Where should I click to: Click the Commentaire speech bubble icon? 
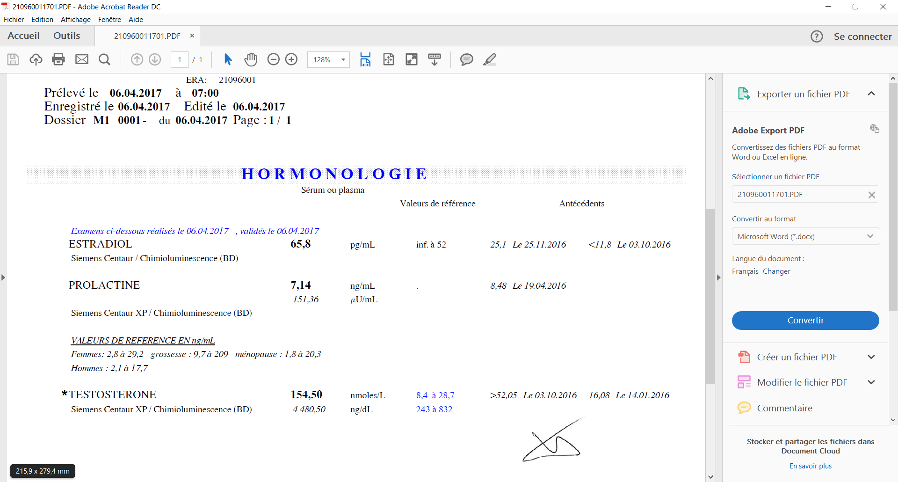[744, 408]
